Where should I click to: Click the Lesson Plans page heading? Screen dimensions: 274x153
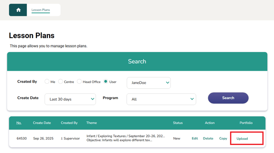(x=31, y=36)
